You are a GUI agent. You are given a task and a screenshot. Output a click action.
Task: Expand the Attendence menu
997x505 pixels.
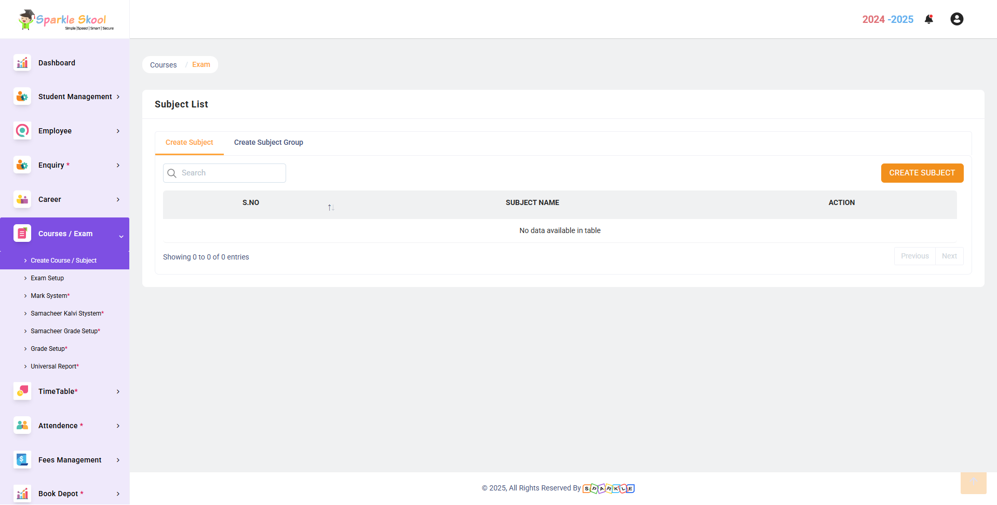click(x=58, y=426)
